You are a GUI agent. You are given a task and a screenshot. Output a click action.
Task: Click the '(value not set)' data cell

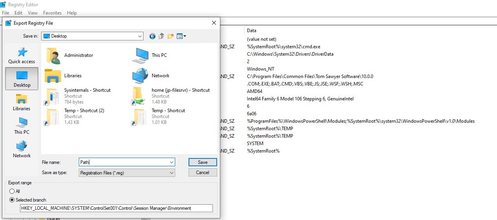click(x=261, y=39)
